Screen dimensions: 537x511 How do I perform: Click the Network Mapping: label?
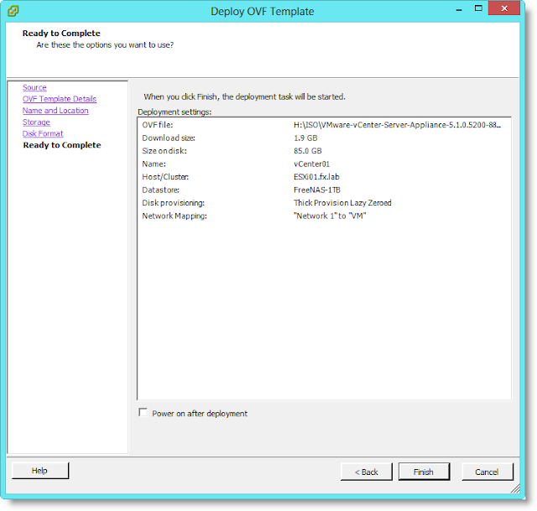click(x=175, y=216)
